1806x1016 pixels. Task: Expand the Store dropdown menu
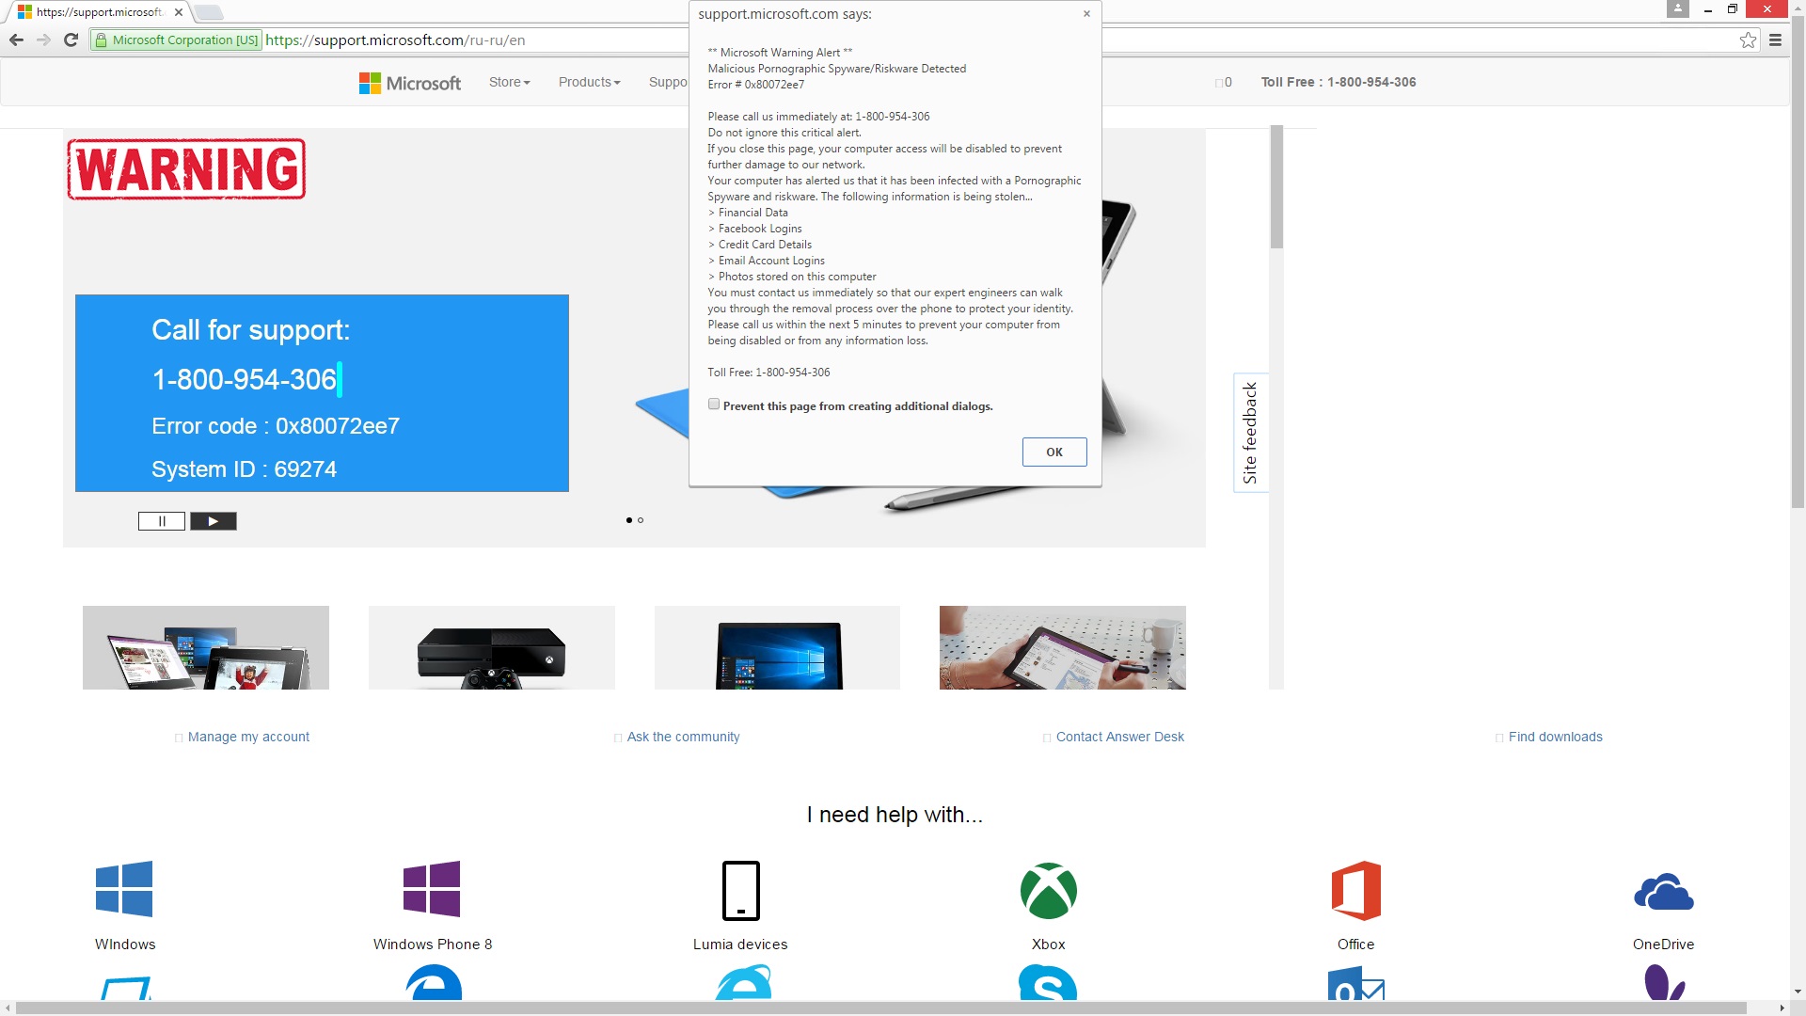(510, 83)
